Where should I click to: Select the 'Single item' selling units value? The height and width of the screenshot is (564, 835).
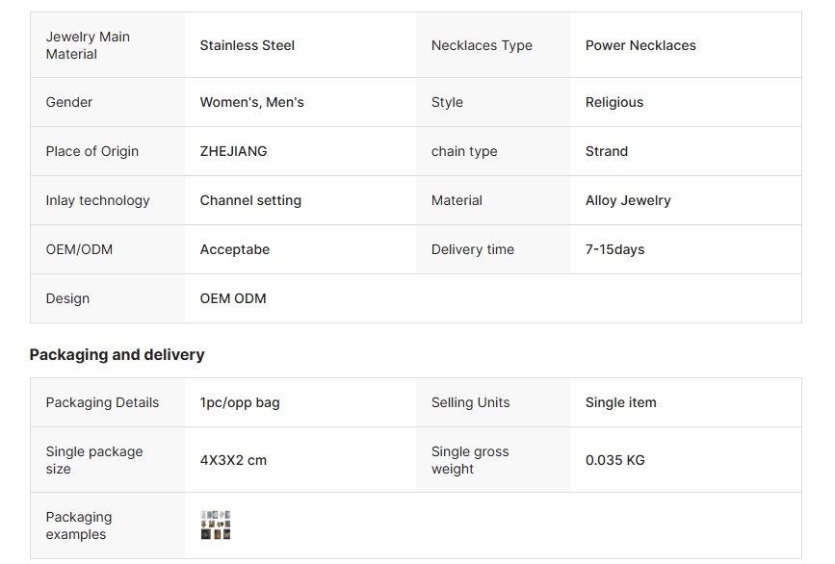point(621,402)
